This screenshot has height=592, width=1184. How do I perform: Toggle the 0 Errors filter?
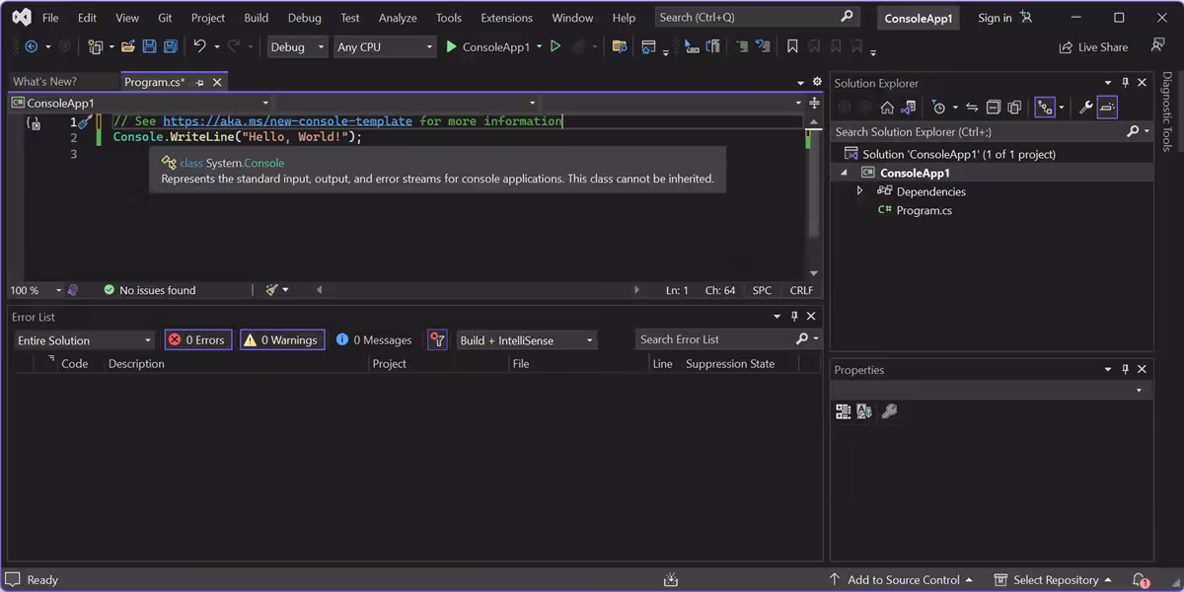coord(197,339)
